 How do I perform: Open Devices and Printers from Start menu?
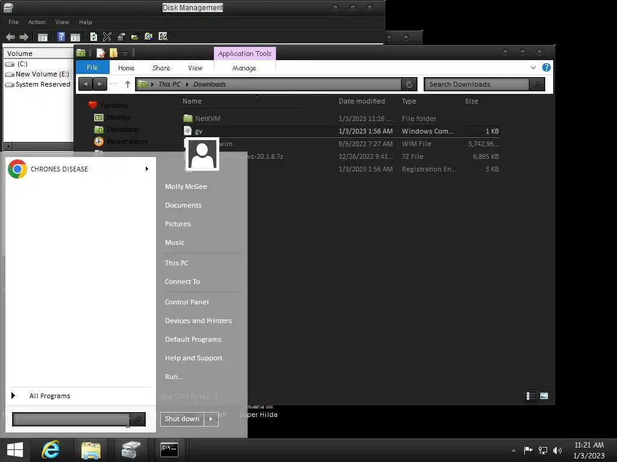[x=198, y=321]
